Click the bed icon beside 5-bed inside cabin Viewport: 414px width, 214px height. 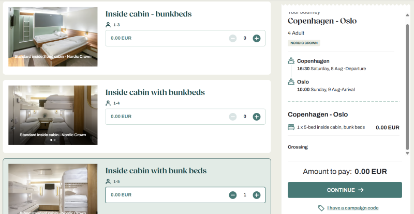coord(291,127)
